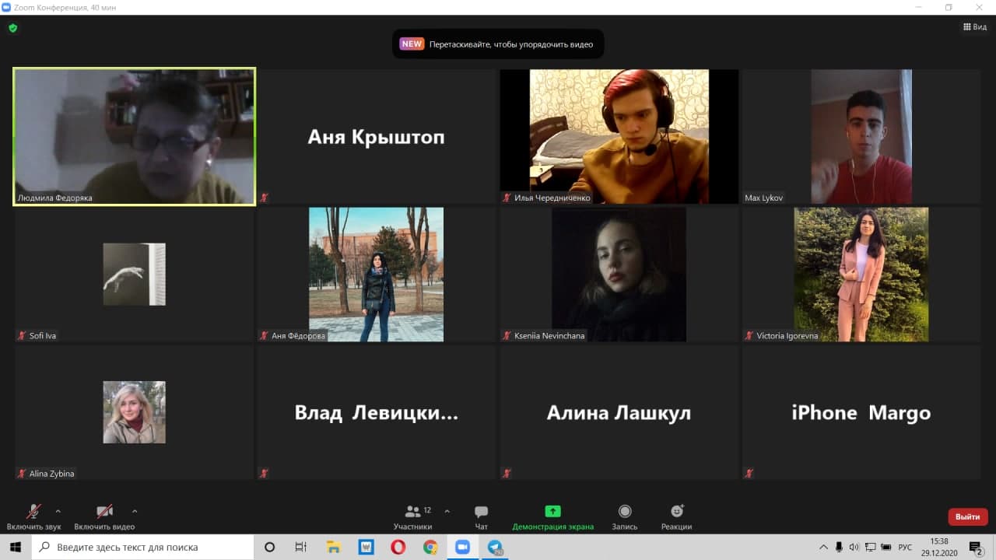Open Microsoft Word from taskbar
The image size is (996, 560).
click(x=366, y=547)
